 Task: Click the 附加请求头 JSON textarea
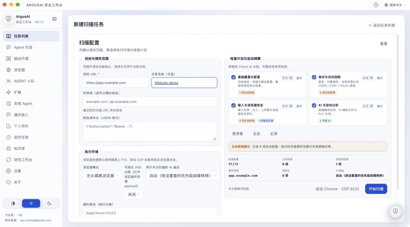tap(150, 131)
